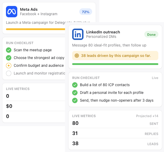Click the 31 REPLIES metric value

point(75,133)
